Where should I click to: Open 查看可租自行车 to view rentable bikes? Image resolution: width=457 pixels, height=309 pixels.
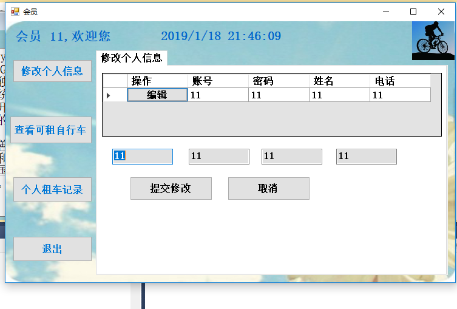[51, 130]
